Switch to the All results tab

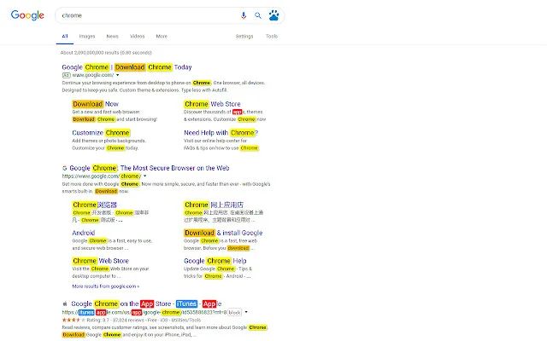pos(65,36)
